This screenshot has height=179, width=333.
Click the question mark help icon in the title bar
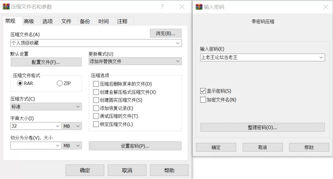click(x=162, y=7)
